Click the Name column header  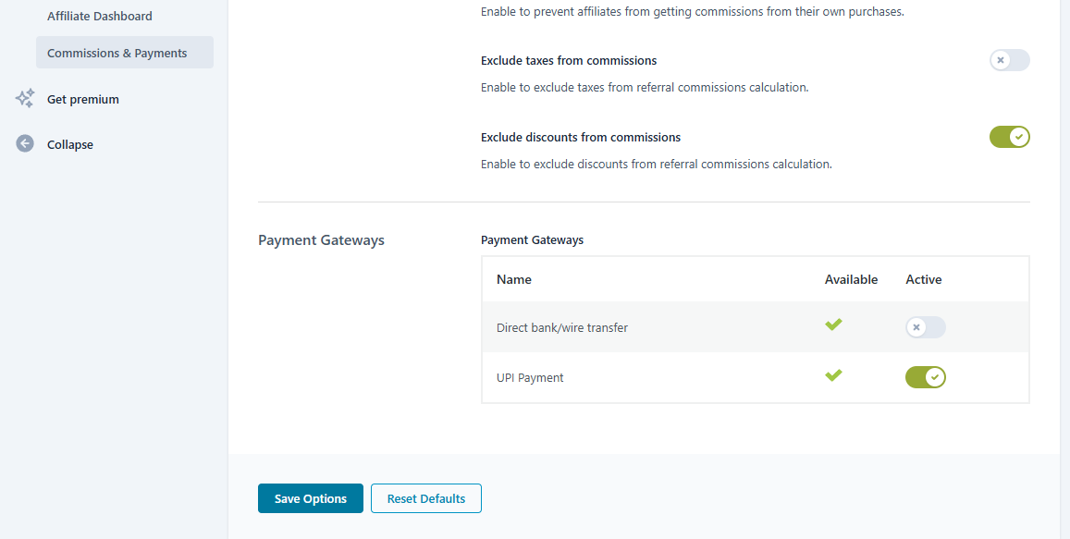pos(513,279)
